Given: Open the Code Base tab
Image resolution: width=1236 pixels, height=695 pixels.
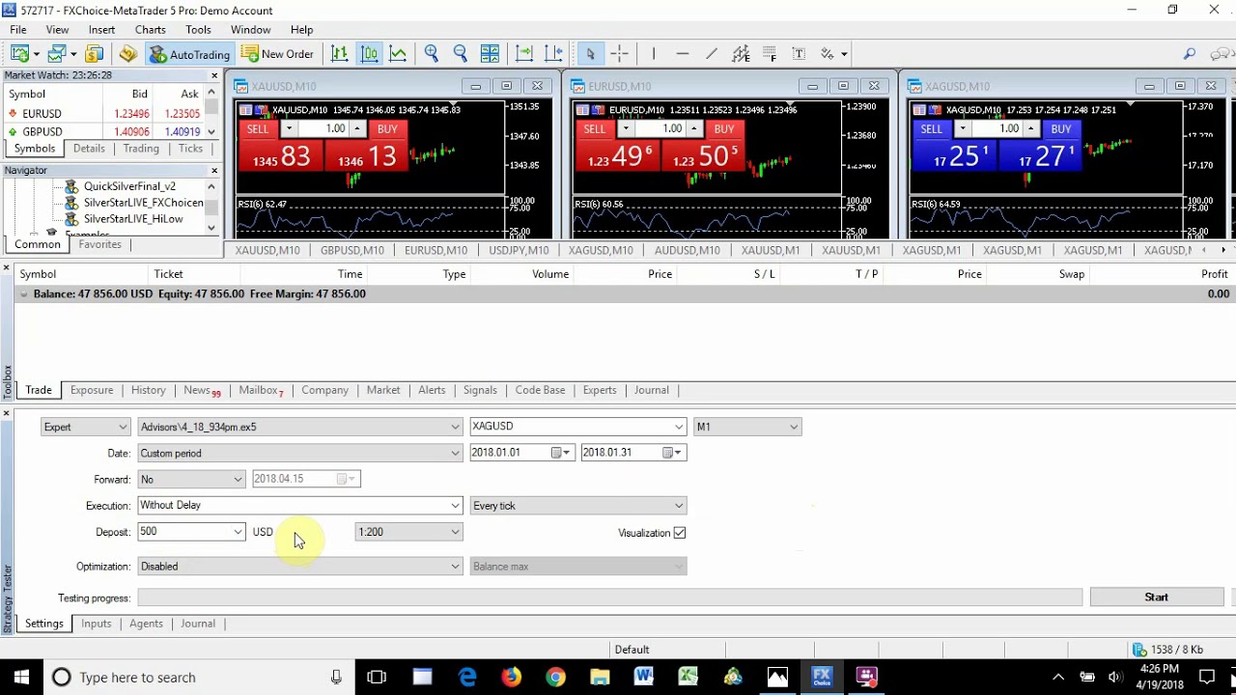Looking at the screenshot, I should [x=540, y=390].
